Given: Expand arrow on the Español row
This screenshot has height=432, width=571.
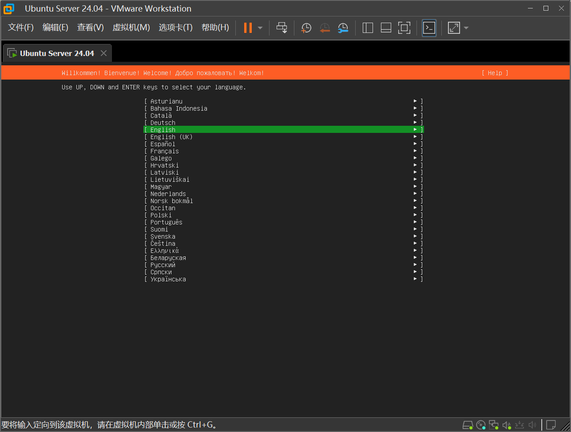Looking at the screenshot, I should [x=415, y=144].
